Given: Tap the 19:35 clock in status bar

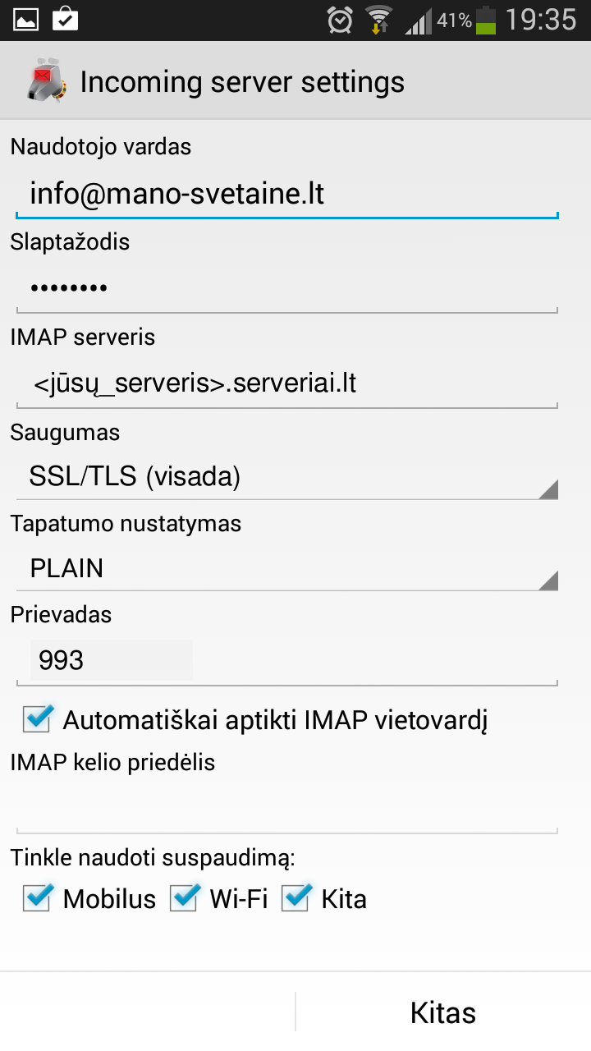Looking at the screenshot, I should (541, 20).
